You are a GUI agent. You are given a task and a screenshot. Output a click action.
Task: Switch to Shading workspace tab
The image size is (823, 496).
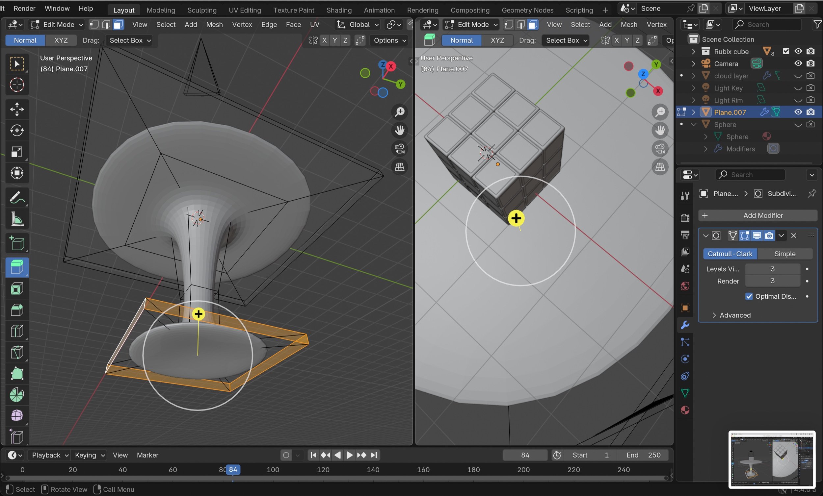339,10
